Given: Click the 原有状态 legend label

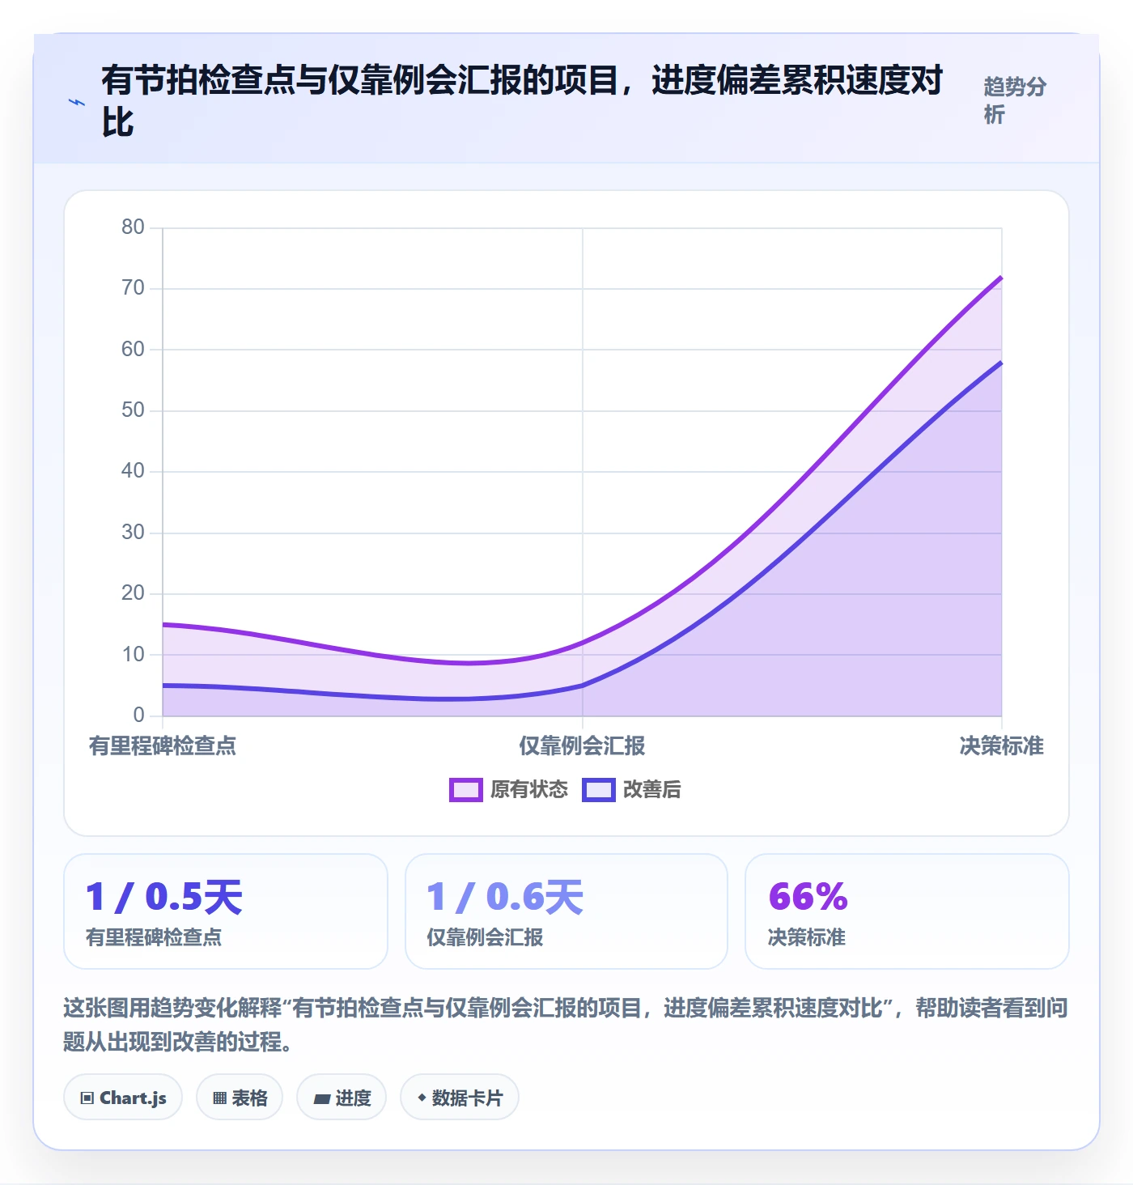Looking at the screenshot, I should (529, 790).
